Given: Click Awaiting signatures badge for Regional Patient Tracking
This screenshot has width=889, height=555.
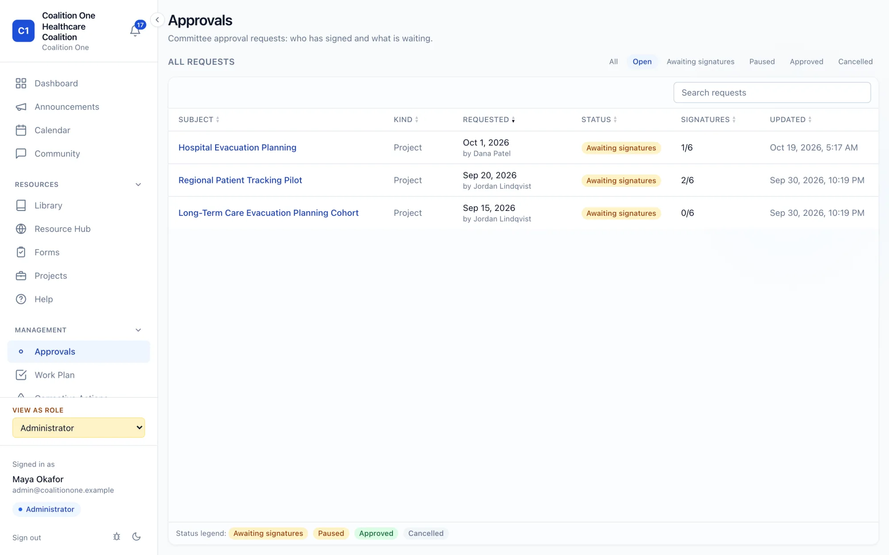Looking at the screenshot, I should [x=621, y=181].
